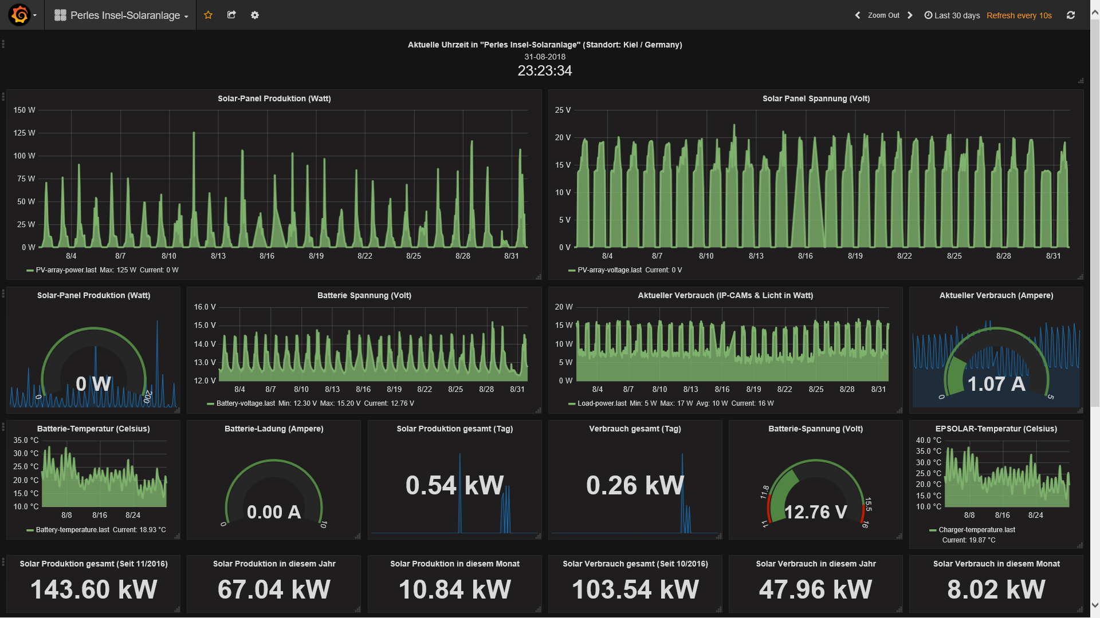1100x618 pixels.
Task: Open Aktueller Verbrauch (Ampere) panel menu
Action: [996, 295]
